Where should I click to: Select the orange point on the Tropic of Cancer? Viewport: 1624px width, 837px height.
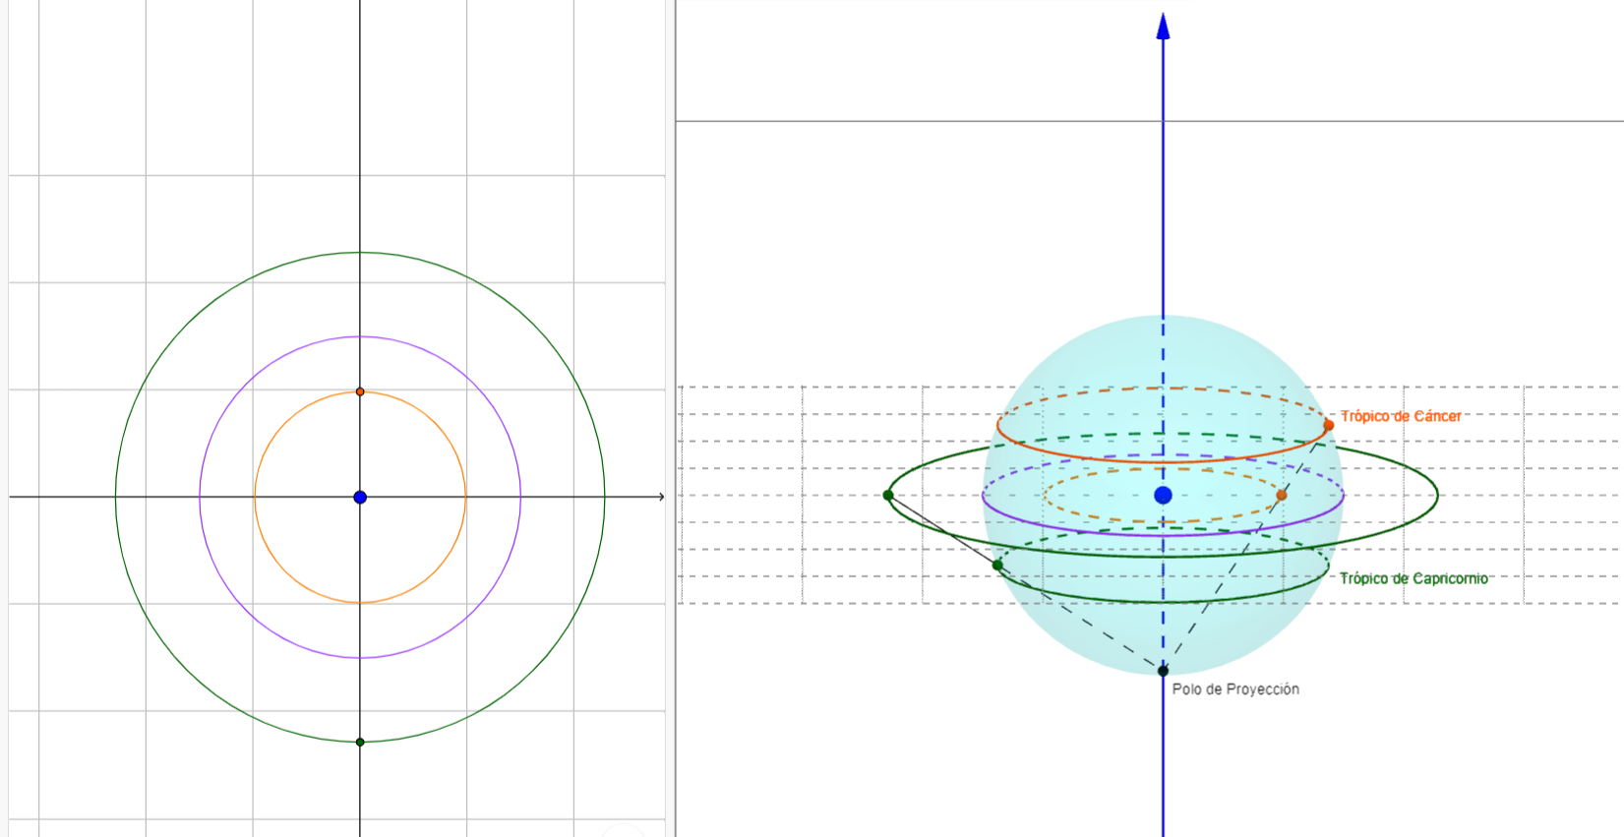tap(1328, 425)
